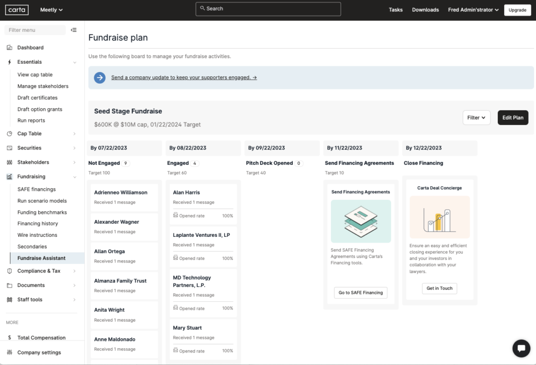This screenshot has height=365, width=536.
Task: Select the Essentials lightning bolt icon
Action: pos(9,61)
